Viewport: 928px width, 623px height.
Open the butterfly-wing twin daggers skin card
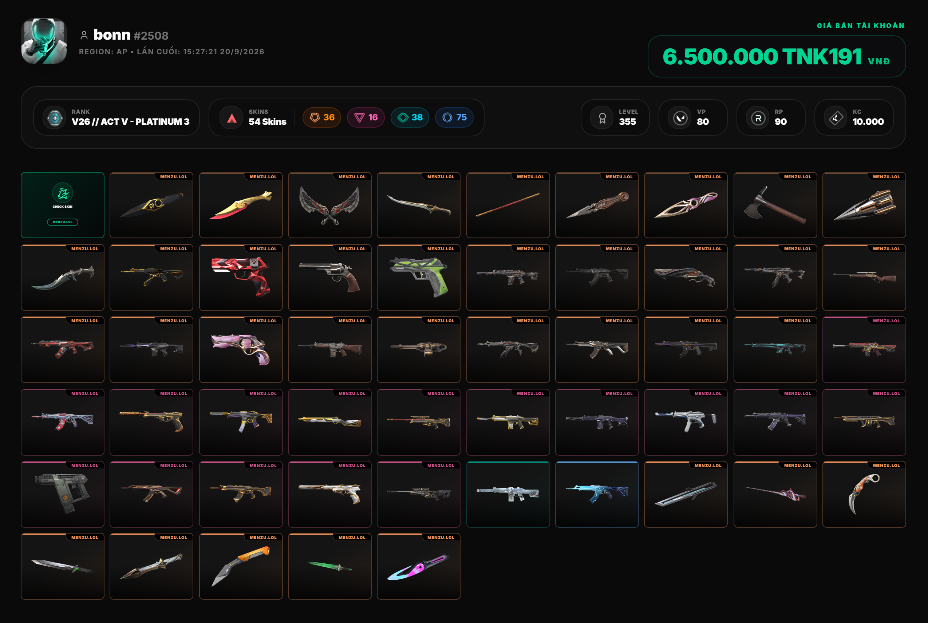point(329,205)
